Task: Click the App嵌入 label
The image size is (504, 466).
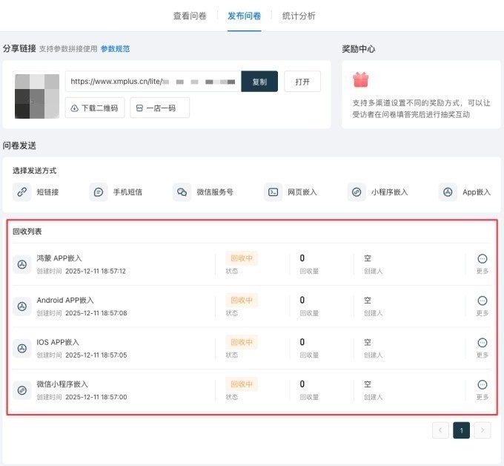Action: [x=477, y=192]
